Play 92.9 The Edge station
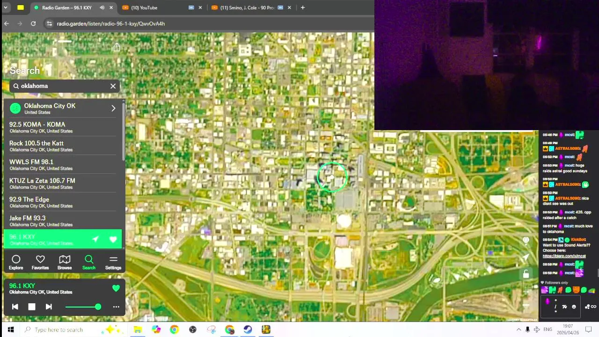 click(x=63, y=202)
